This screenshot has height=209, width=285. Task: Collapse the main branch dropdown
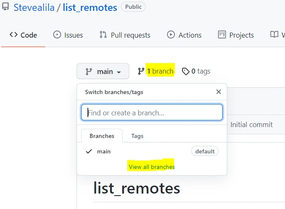pos(103,71)
